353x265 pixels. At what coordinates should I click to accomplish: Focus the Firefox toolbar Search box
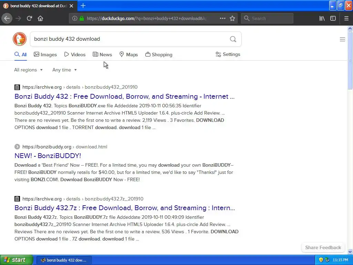click(x=267, y=18)
